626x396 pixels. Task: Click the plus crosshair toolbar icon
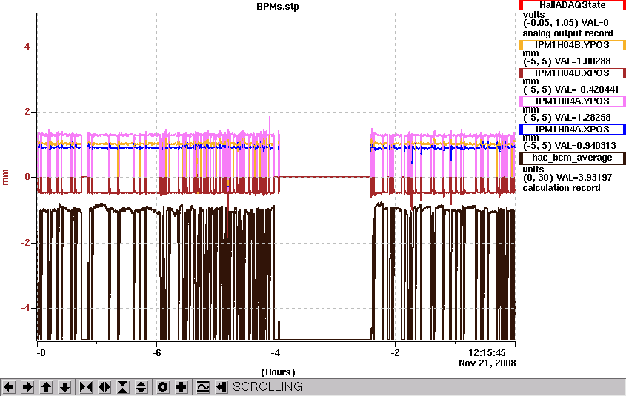(x=182, y=387)
